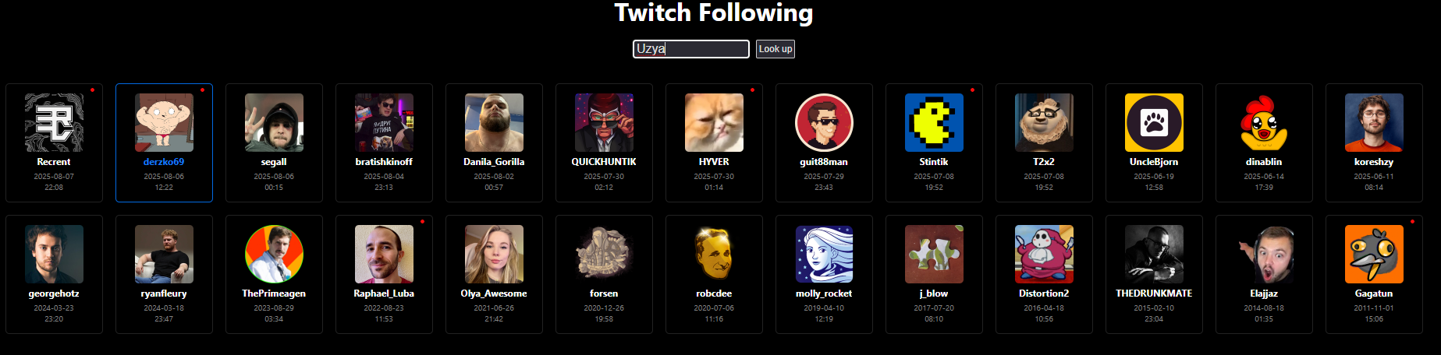1441x355 pixels.
Task: Select guit88man's round avatar
Action: coord(824,122)
